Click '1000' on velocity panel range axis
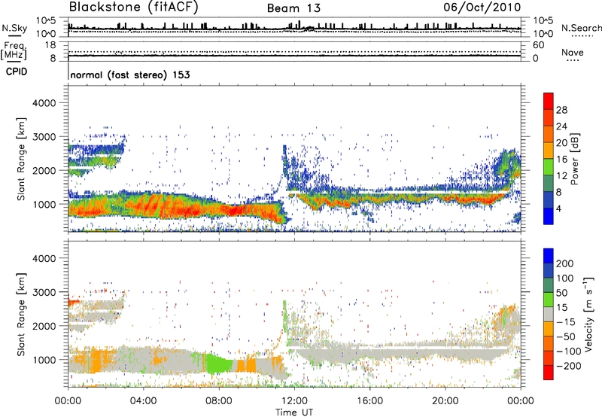This screenshot has height=417, width=602. [44, 360]
